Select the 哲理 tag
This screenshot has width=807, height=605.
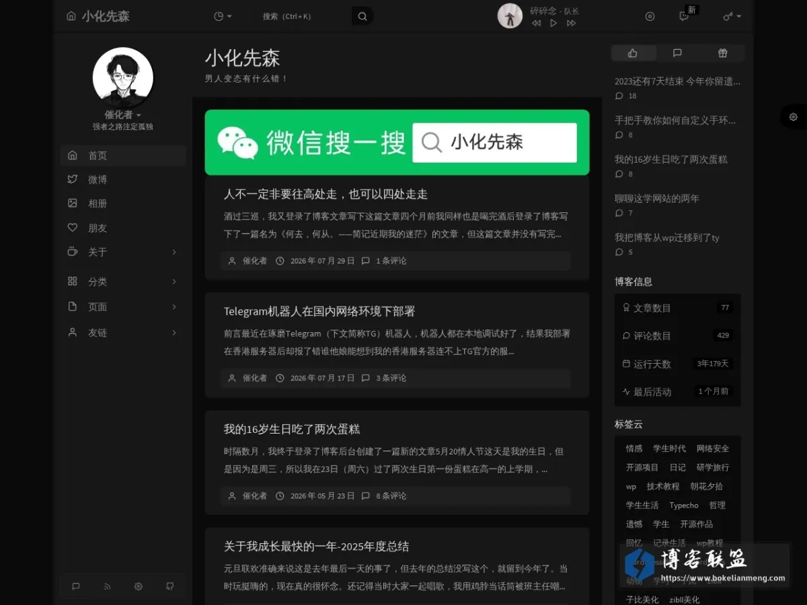click(x=717, y=505)
